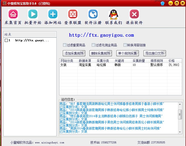Click the blue shirt skin icon in title bar
Image resolution: width=186 pixels, height=146 pixels.
point(162,3)
